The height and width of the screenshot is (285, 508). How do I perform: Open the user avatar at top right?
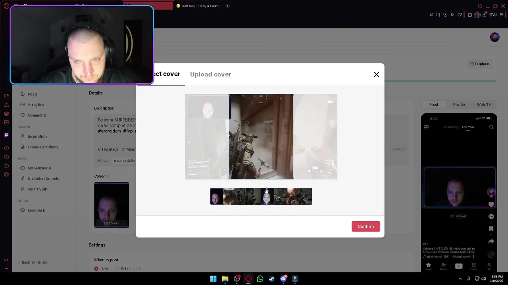(495, 37)
